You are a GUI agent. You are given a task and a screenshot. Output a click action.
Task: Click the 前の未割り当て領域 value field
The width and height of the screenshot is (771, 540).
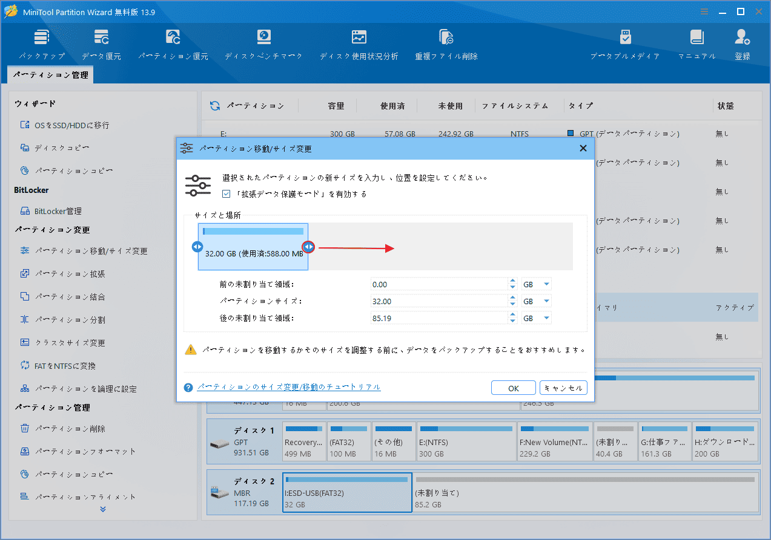click(x=439, y=284)
